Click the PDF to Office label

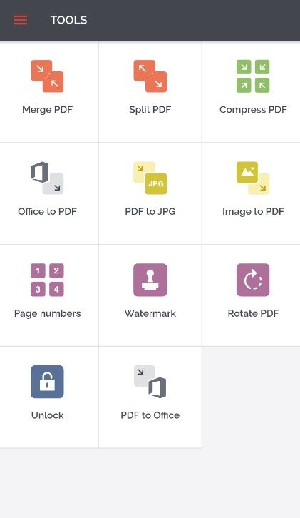tap(150, 415)
